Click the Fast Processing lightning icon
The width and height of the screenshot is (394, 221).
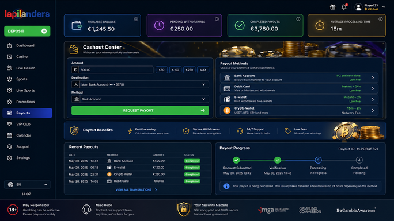pos(130,131)
